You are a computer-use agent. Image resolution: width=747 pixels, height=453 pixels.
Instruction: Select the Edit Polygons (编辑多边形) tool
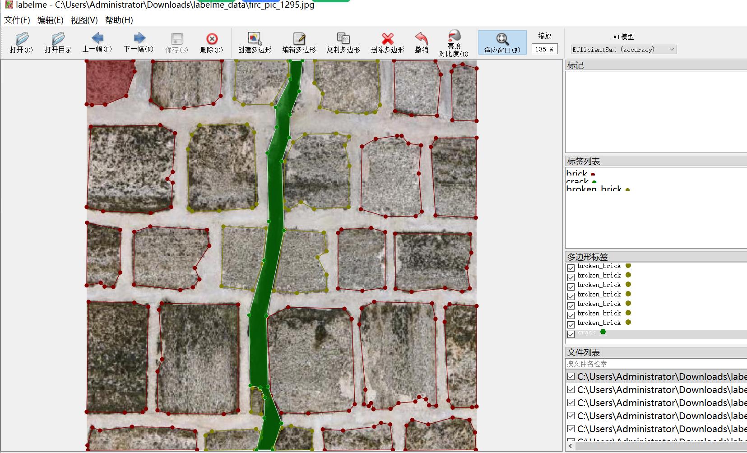299,38
